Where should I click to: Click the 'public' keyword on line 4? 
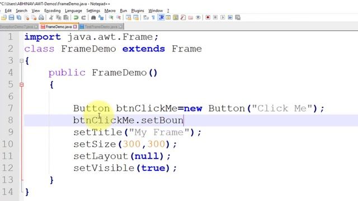pos(67,73)
